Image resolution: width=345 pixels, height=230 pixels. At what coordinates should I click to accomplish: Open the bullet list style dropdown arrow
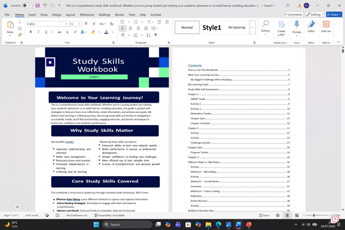(x=129, y=22)
